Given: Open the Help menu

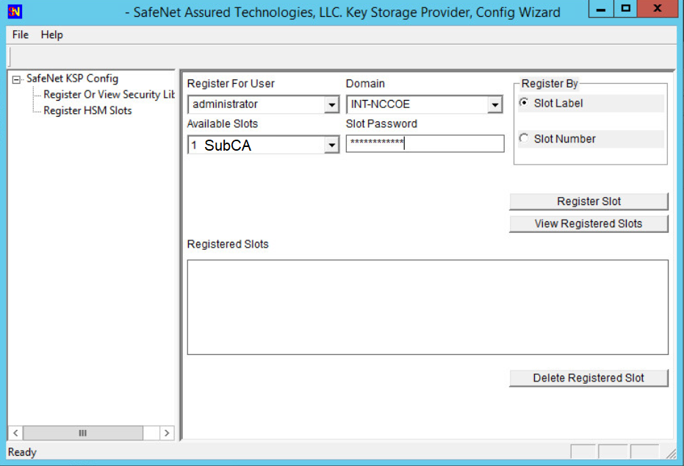Looking at the screenshot, I should (x=51, y=35).
